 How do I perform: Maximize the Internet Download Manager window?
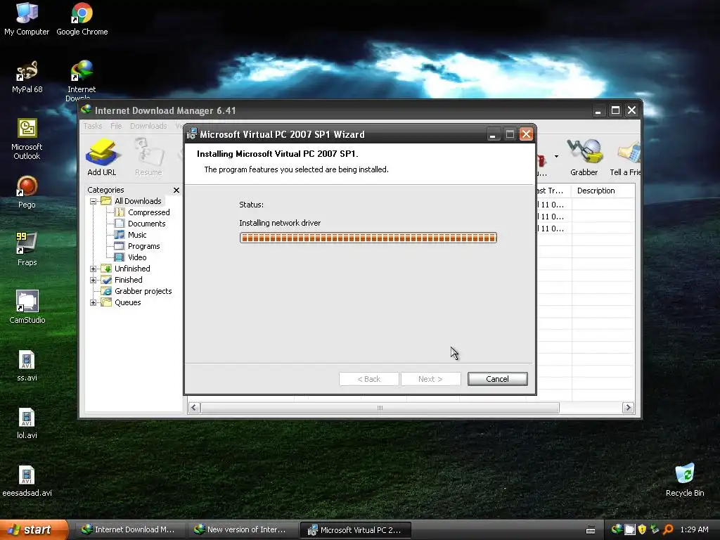615,110
